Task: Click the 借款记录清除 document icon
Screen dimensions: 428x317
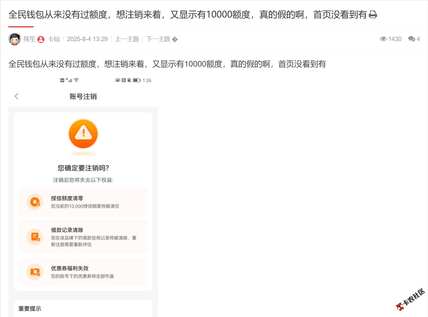Action: point(35,237)
